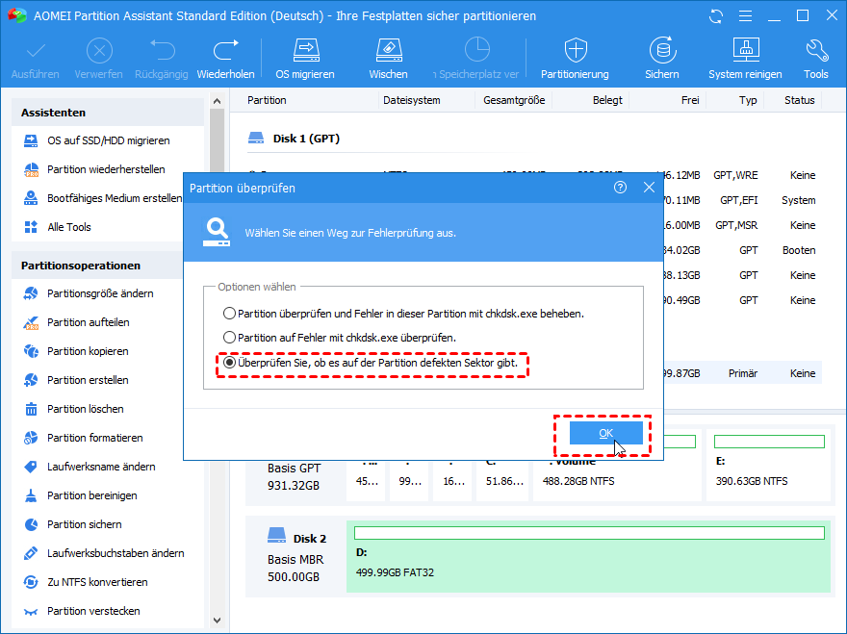Open Bootfähiges Medium erstellen wizard
The height and width of the screenshot is (634, 847).
(103, 198)
